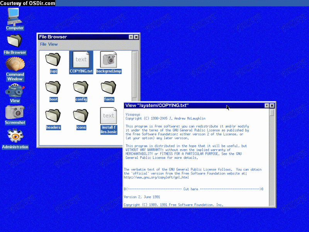Open the Command Window shell icon
The width and height of the screenshot is (309, 232).
coord(15,69)
